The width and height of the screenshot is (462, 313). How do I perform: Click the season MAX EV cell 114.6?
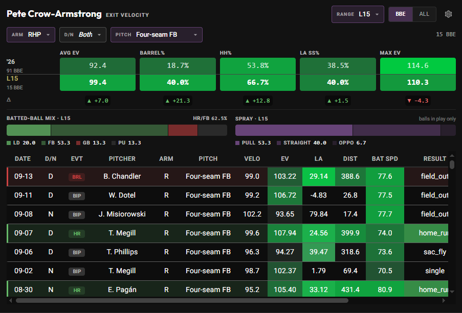418,65
